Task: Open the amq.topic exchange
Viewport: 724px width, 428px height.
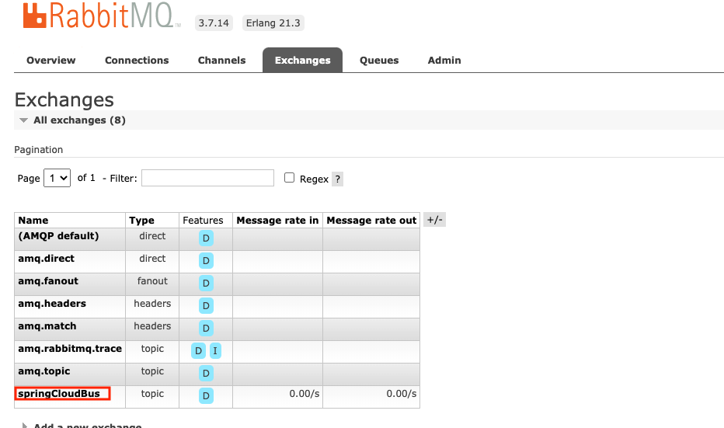Action: (x=44, y=371)
